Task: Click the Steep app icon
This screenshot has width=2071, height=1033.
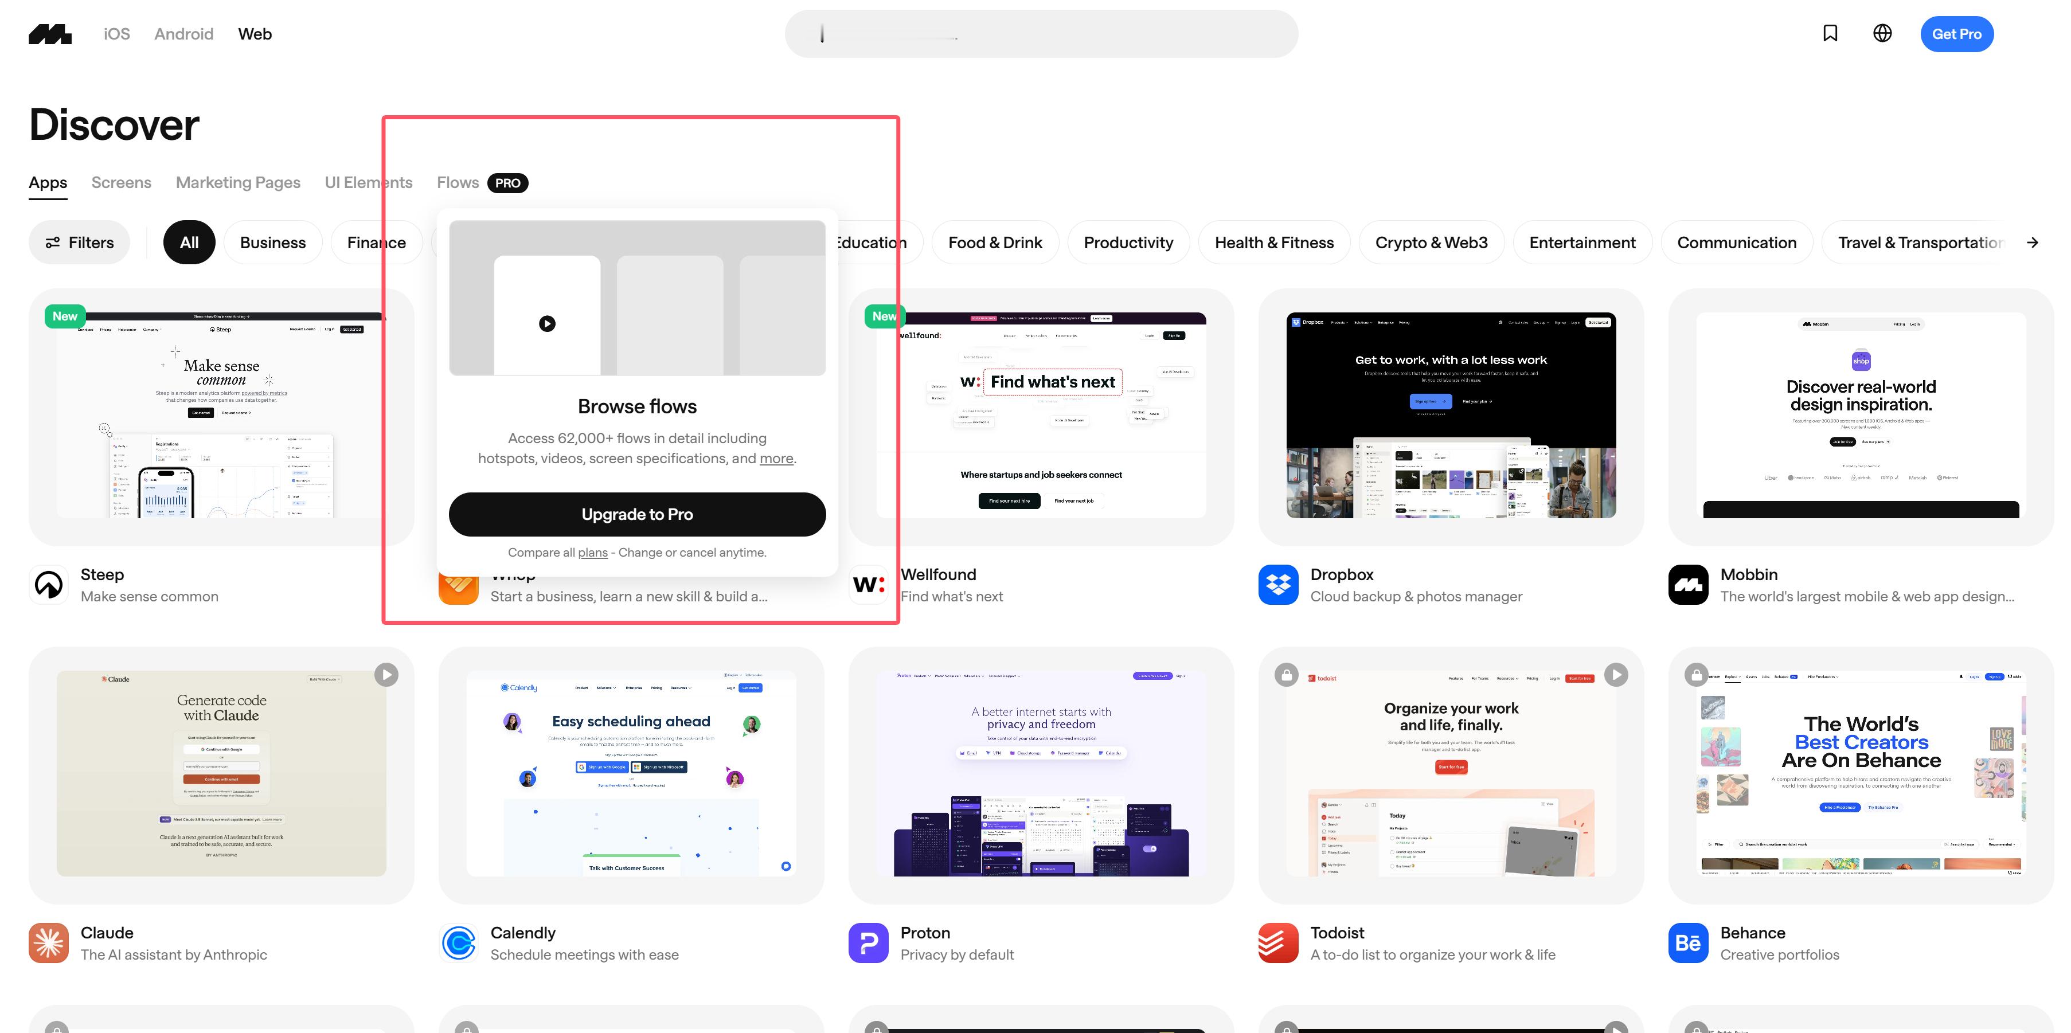Action: (x=48, y=584)
